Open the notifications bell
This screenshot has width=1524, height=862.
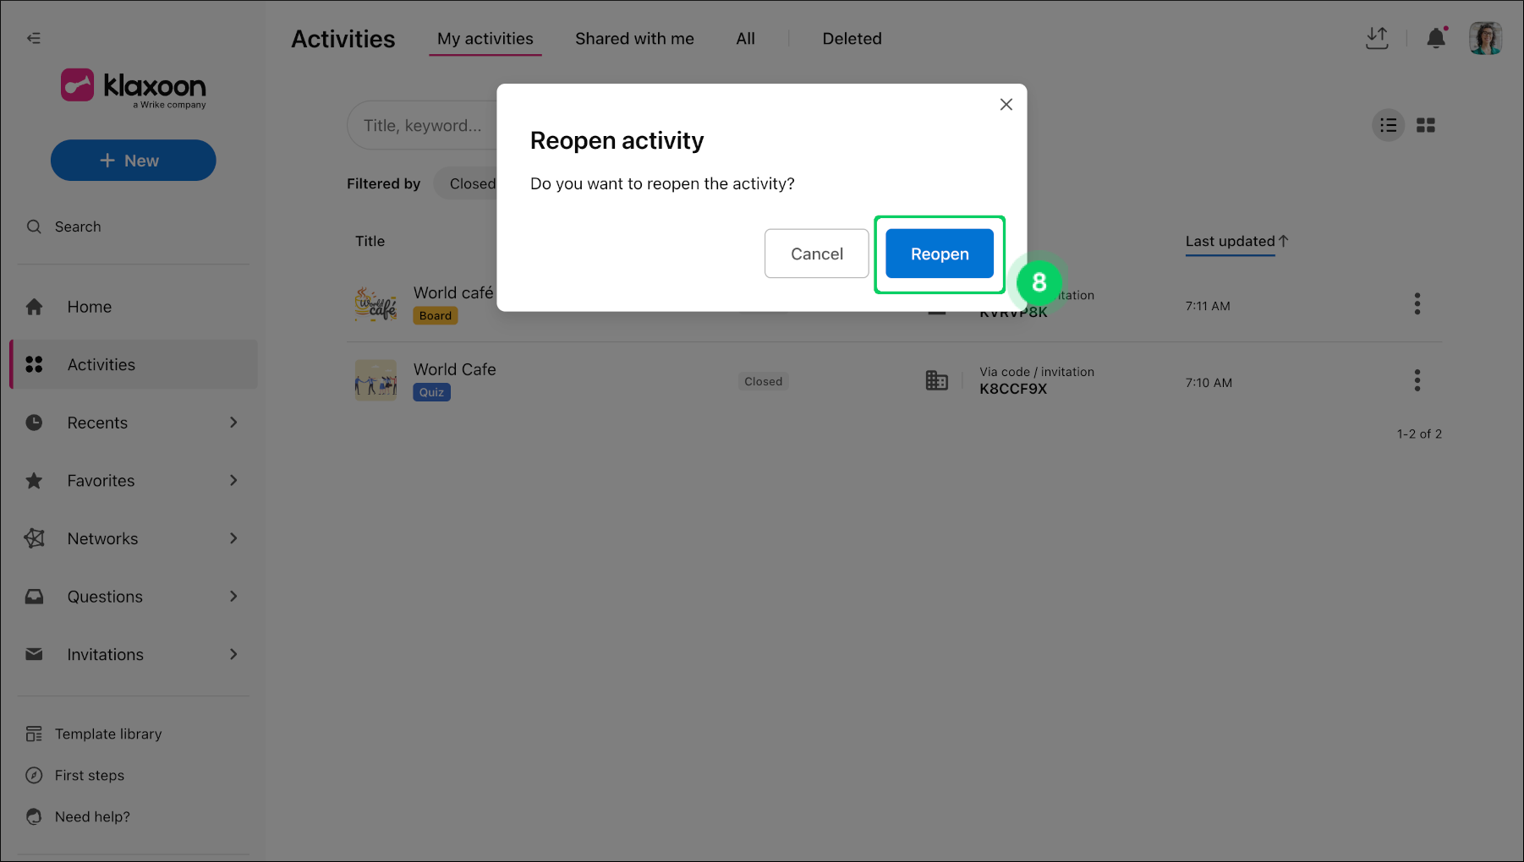pos(1435,38)
